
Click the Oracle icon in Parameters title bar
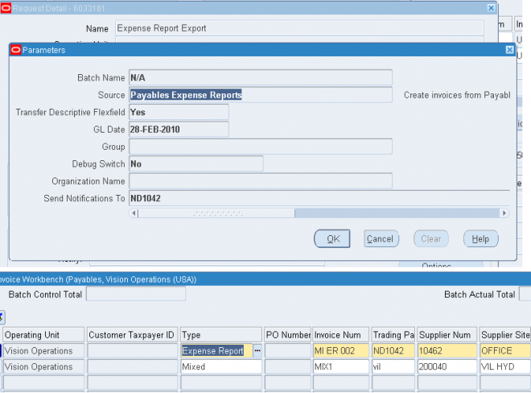coord(15,50)
